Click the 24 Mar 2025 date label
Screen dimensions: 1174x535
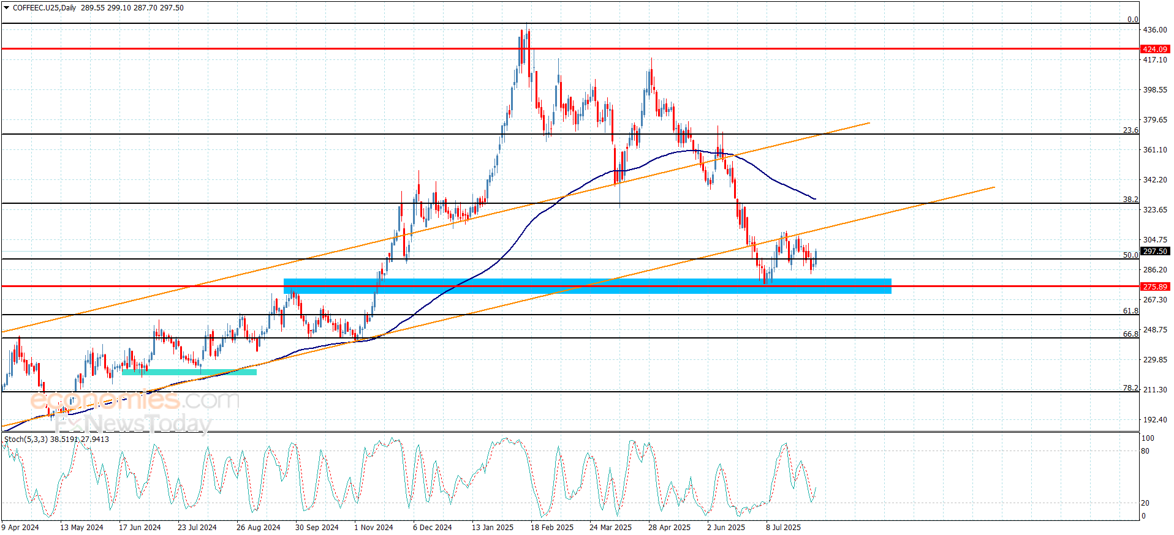[x=610, y=527]
